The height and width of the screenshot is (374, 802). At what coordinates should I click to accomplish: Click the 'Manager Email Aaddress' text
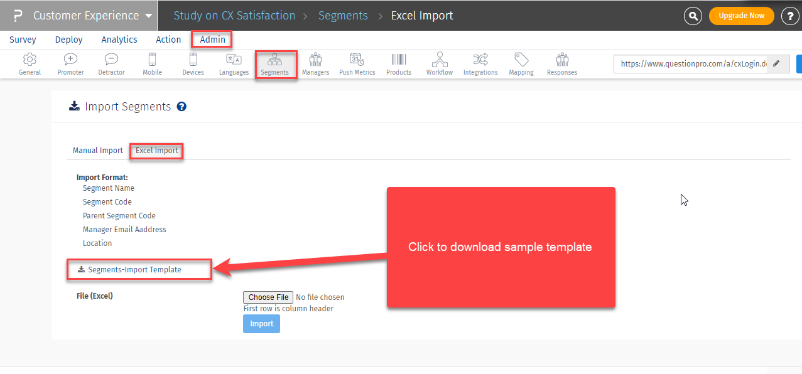124,230
